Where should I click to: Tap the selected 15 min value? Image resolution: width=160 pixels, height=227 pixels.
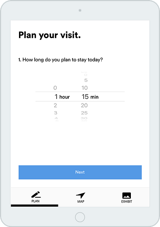click(x=90, y=97)
